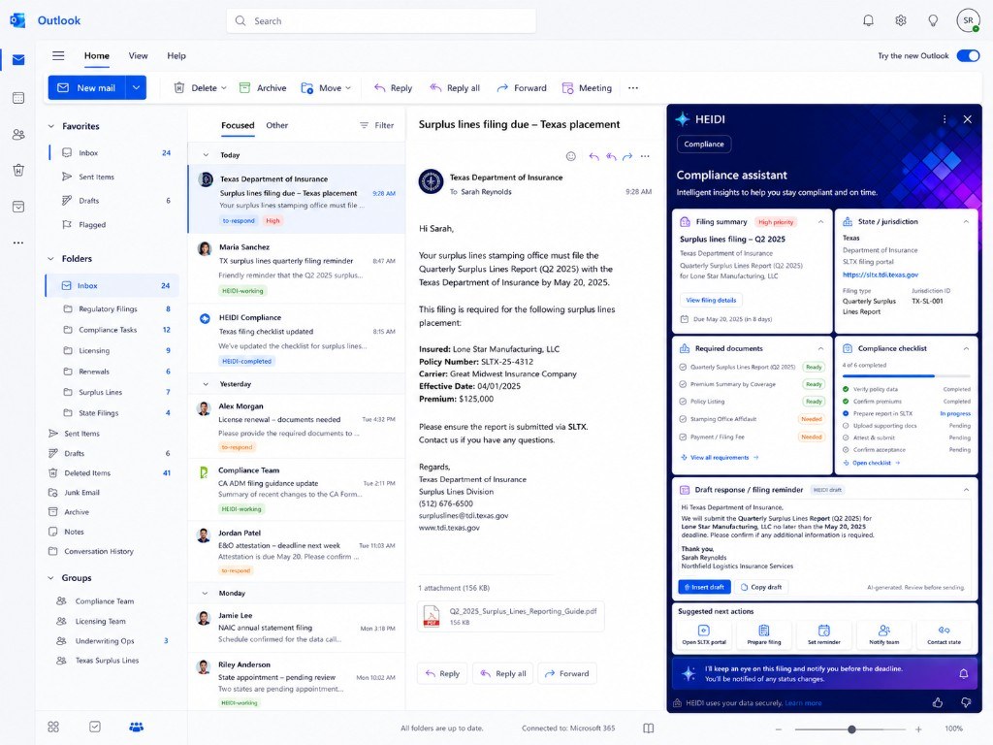Toggle Try the new Outlook switch

969,55
